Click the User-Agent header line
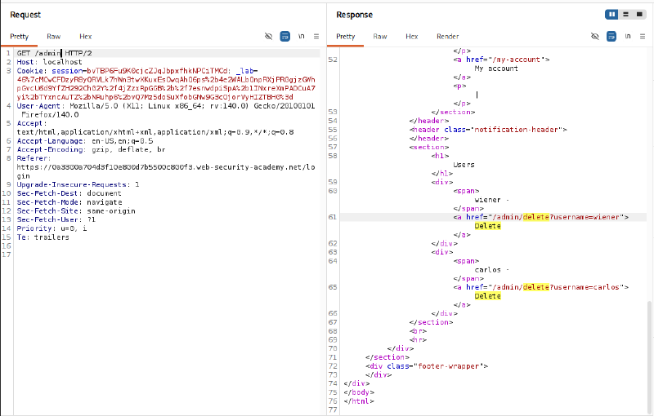 pos(166,110)
